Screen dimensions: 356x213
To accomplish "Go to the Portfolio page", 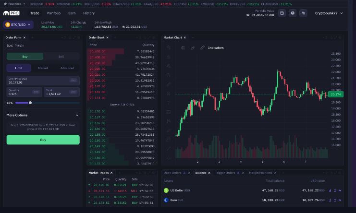I will (x=53, y=13).
